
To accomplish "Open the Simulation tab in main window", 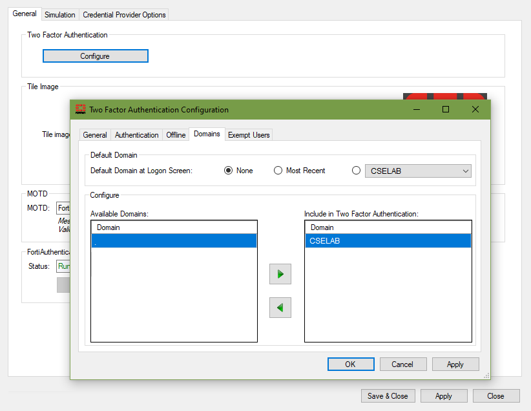I will tap(60, 14).
